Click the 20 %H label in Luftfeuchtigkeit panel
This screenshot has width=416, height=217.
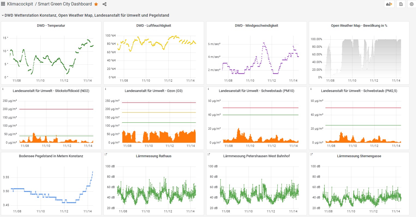111,69
